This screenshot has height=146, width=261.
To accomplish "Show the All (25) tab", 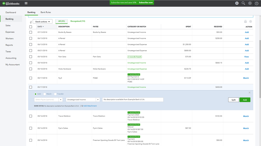I will point(61,21).
